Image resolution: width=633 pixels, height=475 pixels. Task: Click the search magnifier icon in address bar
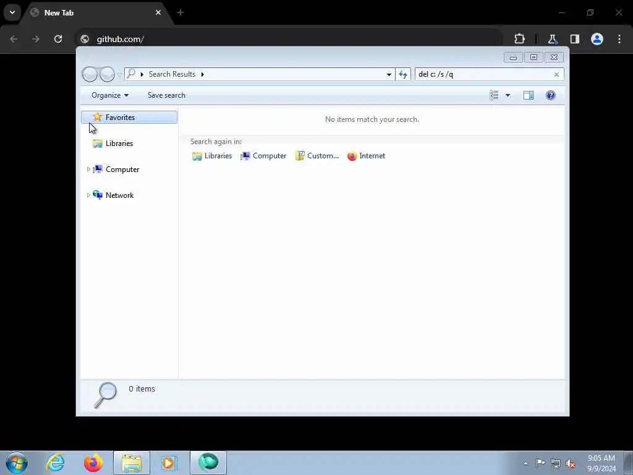coord(131,74)
